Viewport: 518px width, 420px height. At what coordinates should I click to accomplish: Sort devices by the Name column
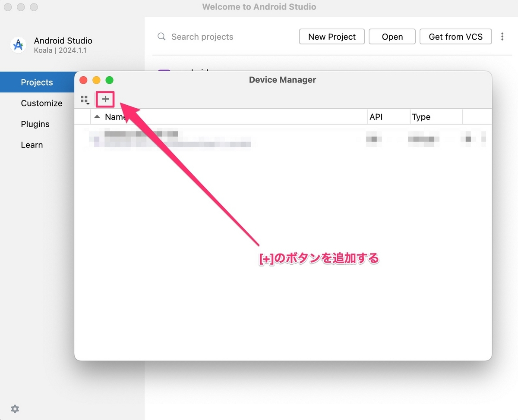click(x=229, y=117)
